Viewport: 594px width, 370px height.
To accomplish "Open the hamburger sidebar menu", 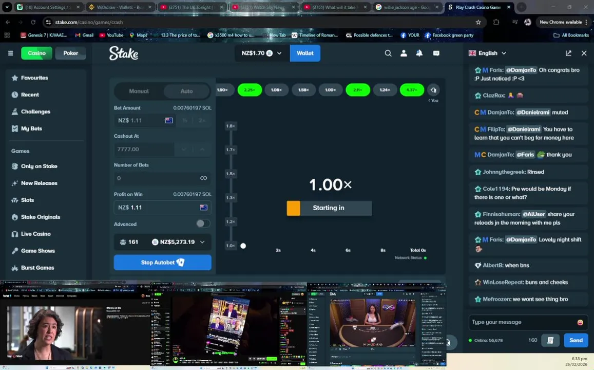I will 11,53.
